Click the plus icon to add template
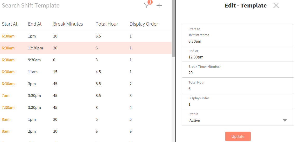Viewport: 296px width, 142px height. click(x=159, y=5)
